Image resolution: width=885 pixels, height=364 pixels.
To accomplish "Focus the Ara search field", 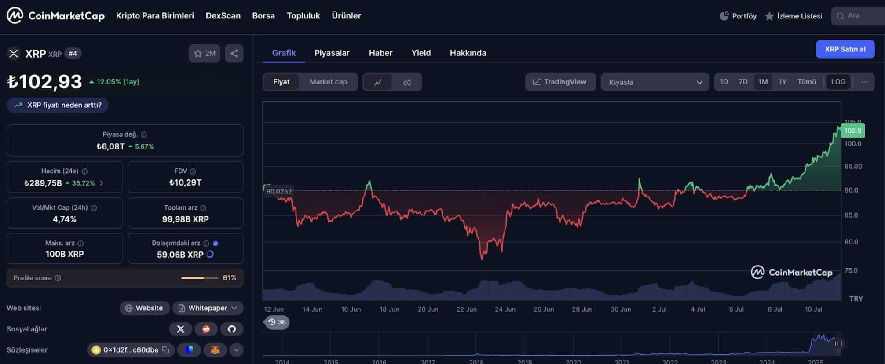I will pos(858,16).
